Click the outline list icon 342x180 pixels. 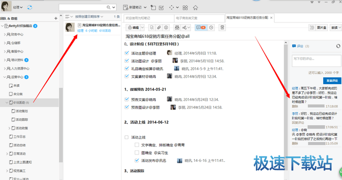coord(312,28)
